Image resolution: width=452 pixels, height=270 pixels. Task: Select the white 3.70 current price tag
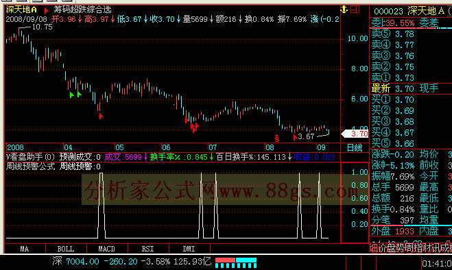pyautogui.click(x=355, y=134)
